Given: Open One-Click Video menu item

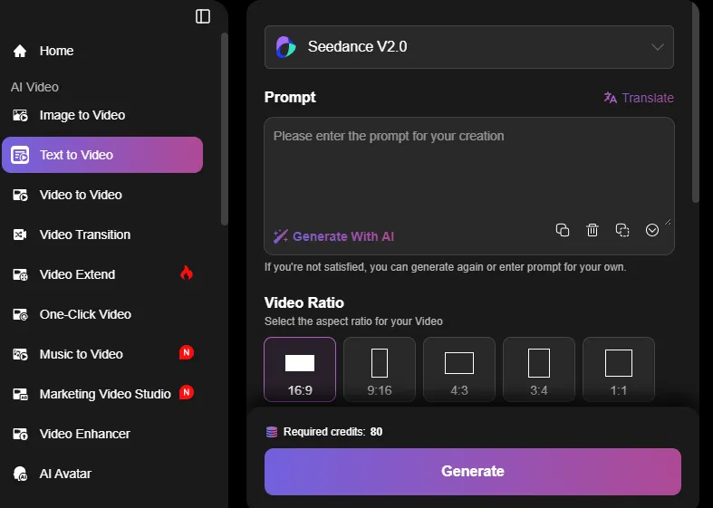Looking at the screenshot, I should click(102, 314).
